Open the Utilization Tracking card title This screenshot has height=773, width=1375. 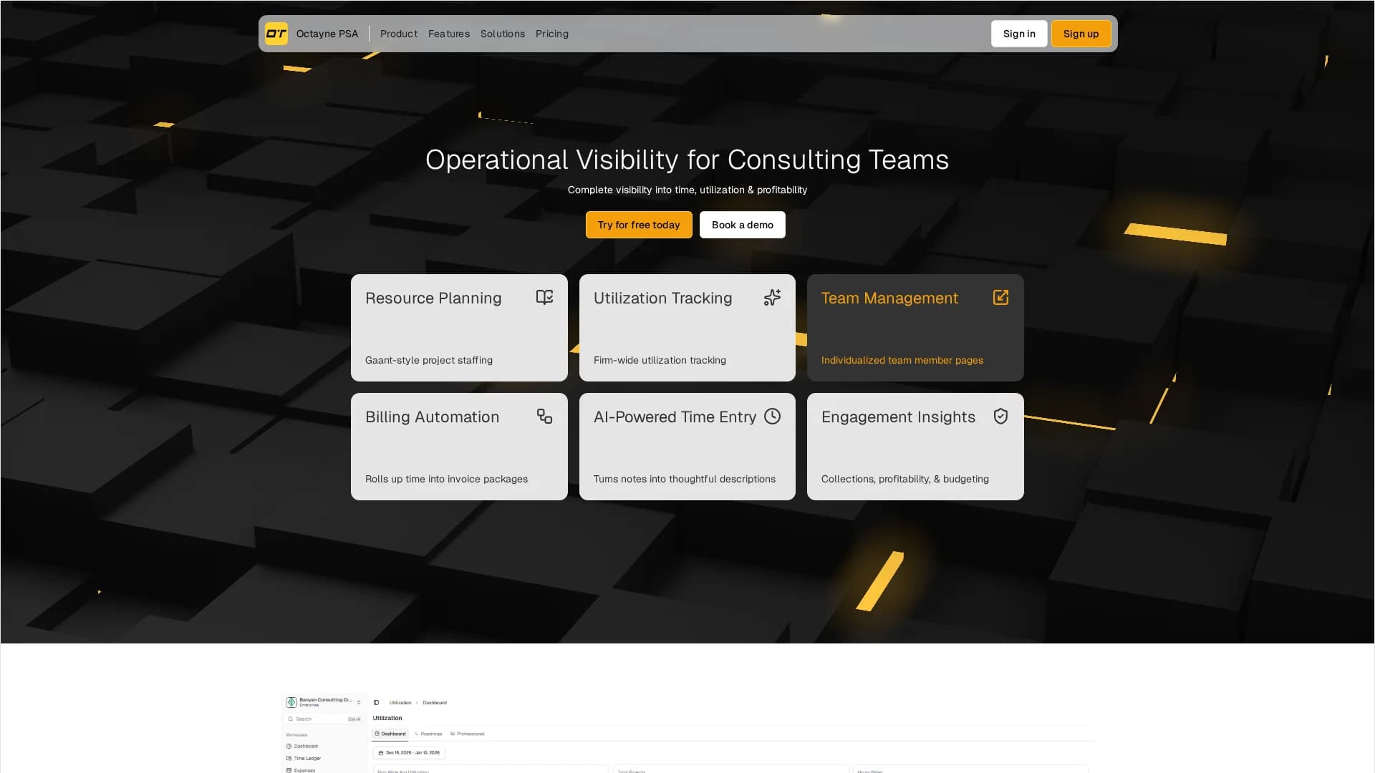pos(662,298)
